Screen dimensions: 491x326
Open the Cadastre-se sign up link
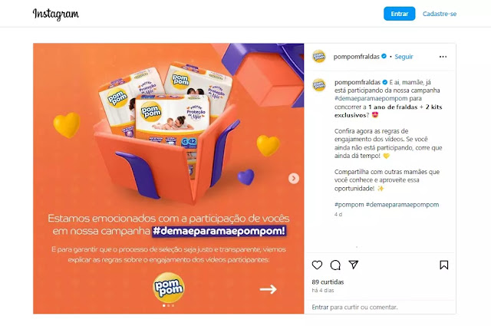point(440,14)
